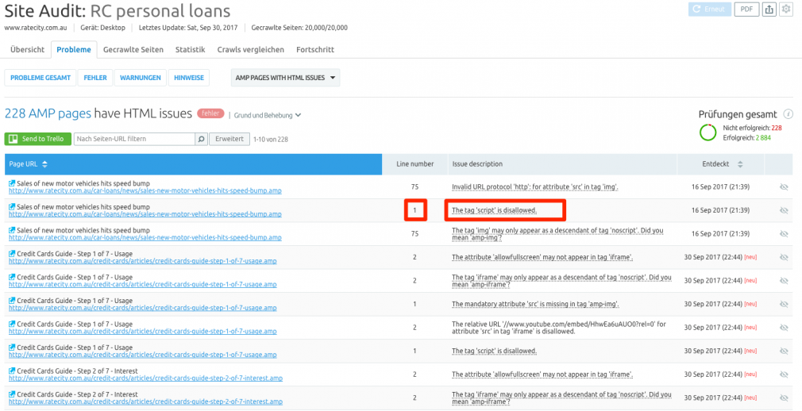Hide Step 1 Usage 'iframe may only appear' issue
Viewport: 802px width, 411px height.
click(783, 281)
